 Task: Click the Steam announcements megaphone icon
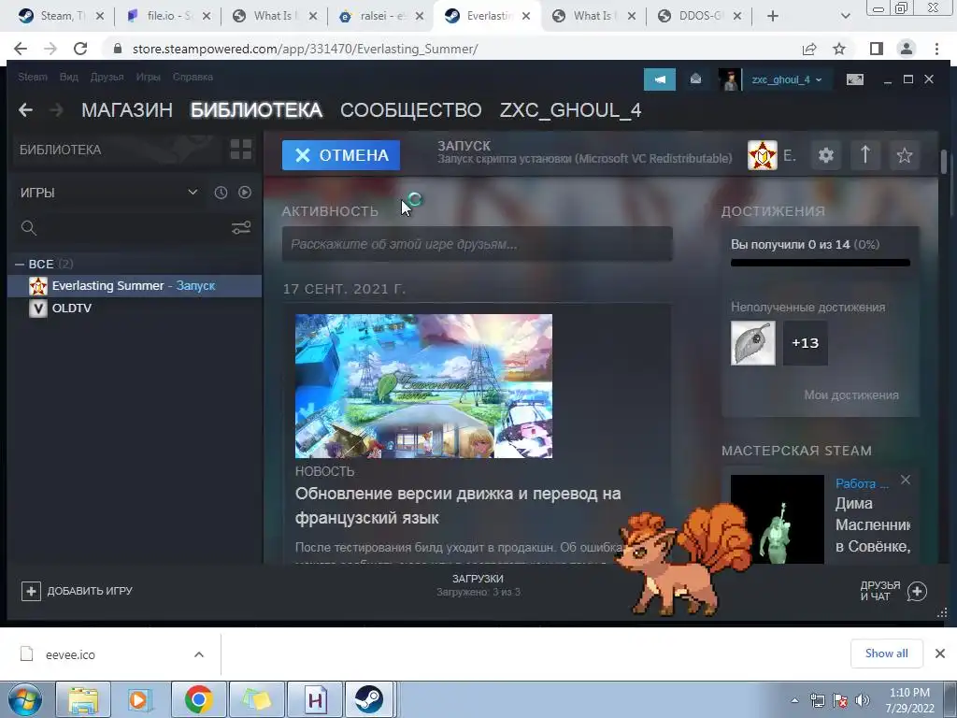tap(659, 79)
